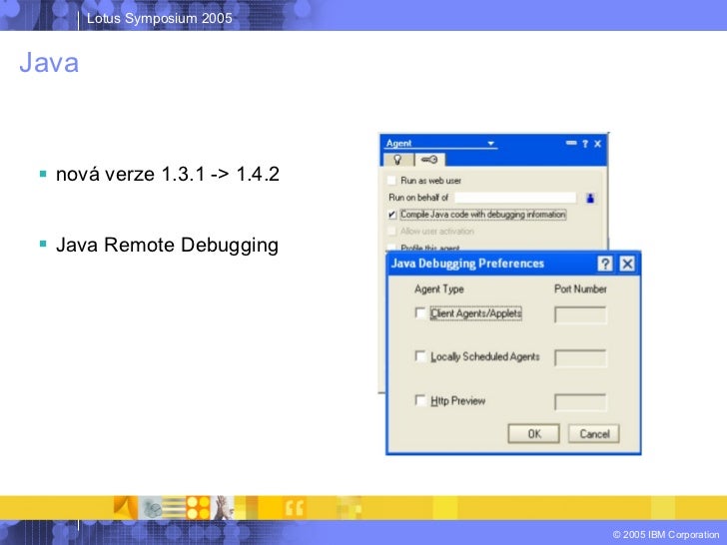Toggle the Allow user activation checkbox
The height and width of the screenshot is (545, 727).
tap(392, 231)
